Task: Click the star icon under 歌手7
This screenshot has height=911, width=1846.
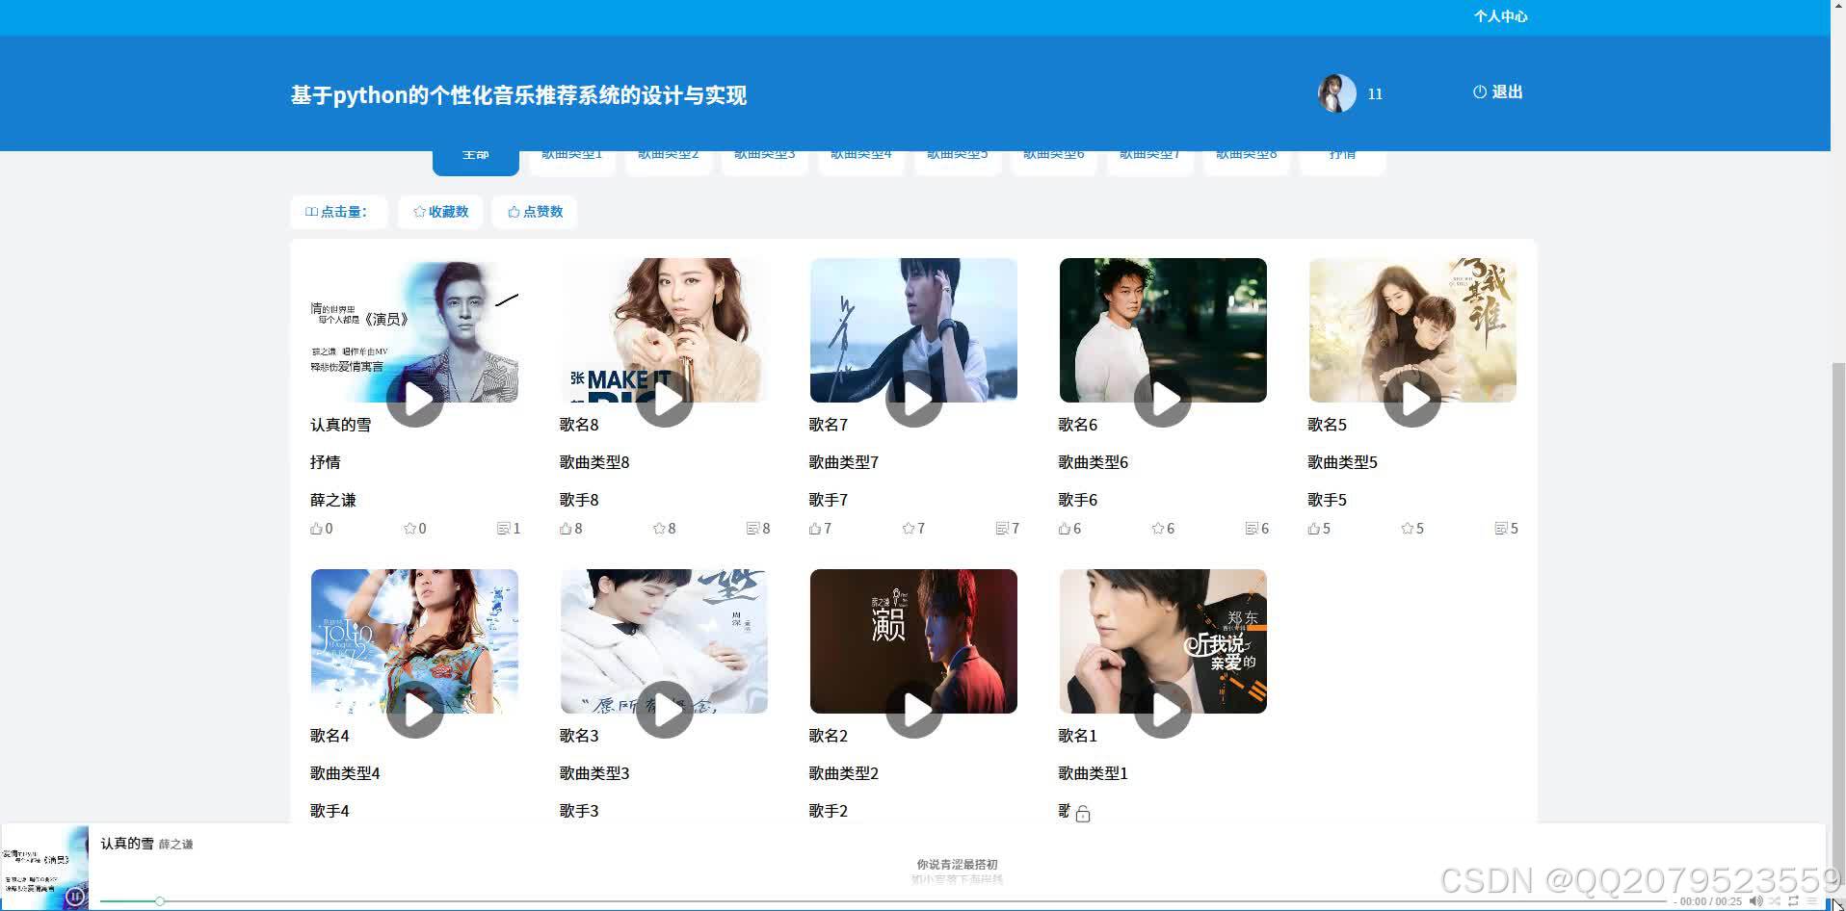Action: click(x=909, y=529)
